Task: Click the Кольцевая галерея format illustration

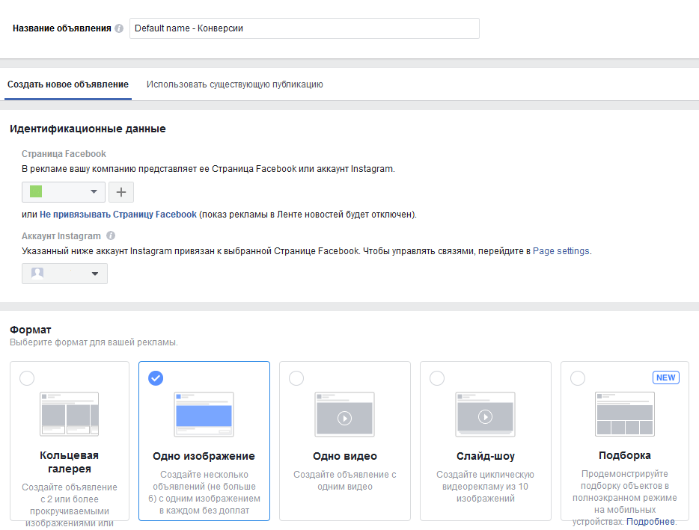Action: [69, 413]
